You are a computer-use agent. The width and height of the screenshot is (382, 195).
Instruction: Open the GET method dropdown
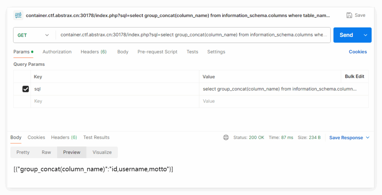click(34, 35)
